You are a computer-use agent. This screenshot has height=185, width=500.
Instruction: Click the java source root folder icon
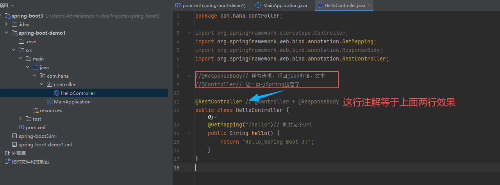pos(36,67)
